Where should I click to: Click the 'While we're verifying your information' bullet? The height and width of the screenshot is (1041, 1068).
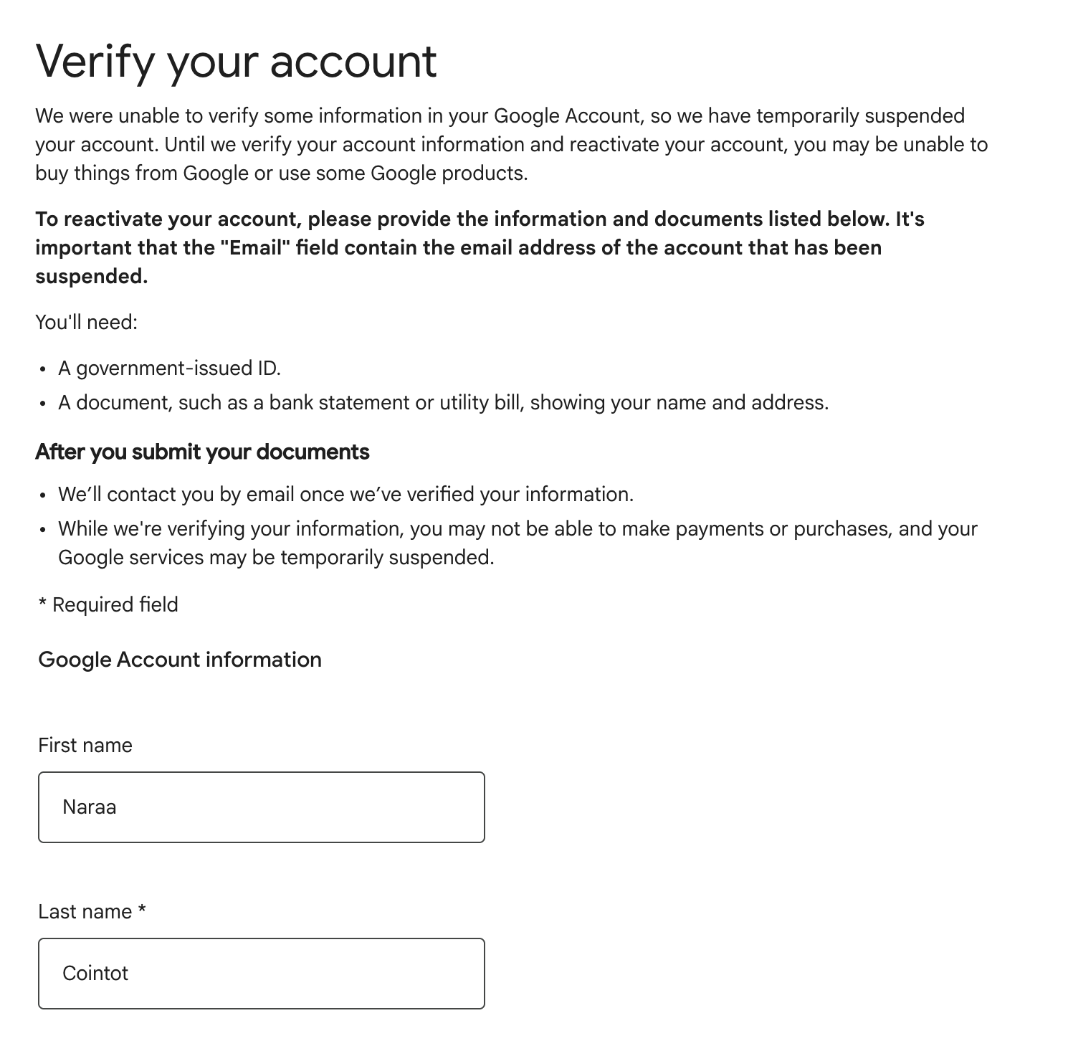(x=518, y=543)
